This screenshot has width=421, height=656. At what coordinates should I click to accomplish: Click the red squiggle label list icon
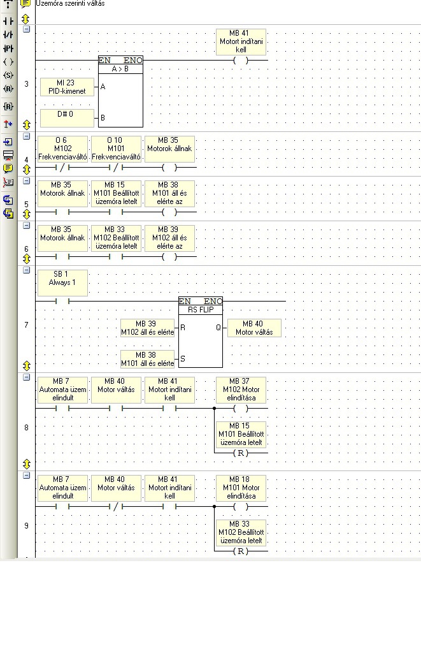[x=8, y=182]
